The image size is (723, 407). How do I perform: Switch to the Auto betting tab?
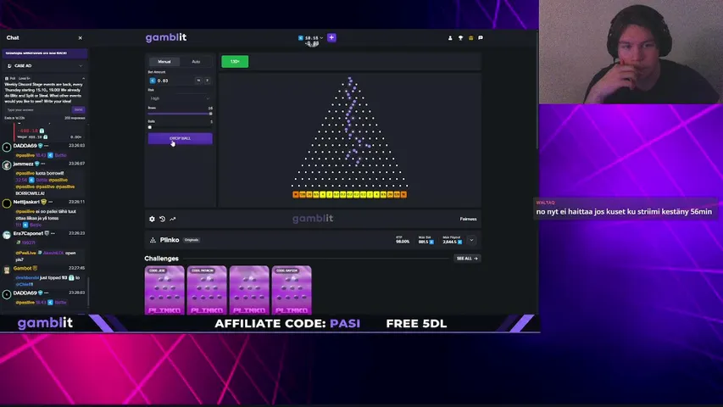click(x=196, y=61)
